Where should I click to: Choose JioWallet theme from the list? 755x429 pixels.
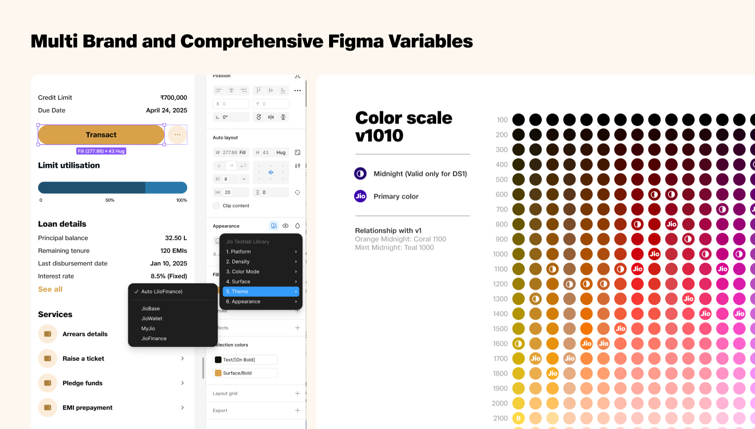click(152, 318)
